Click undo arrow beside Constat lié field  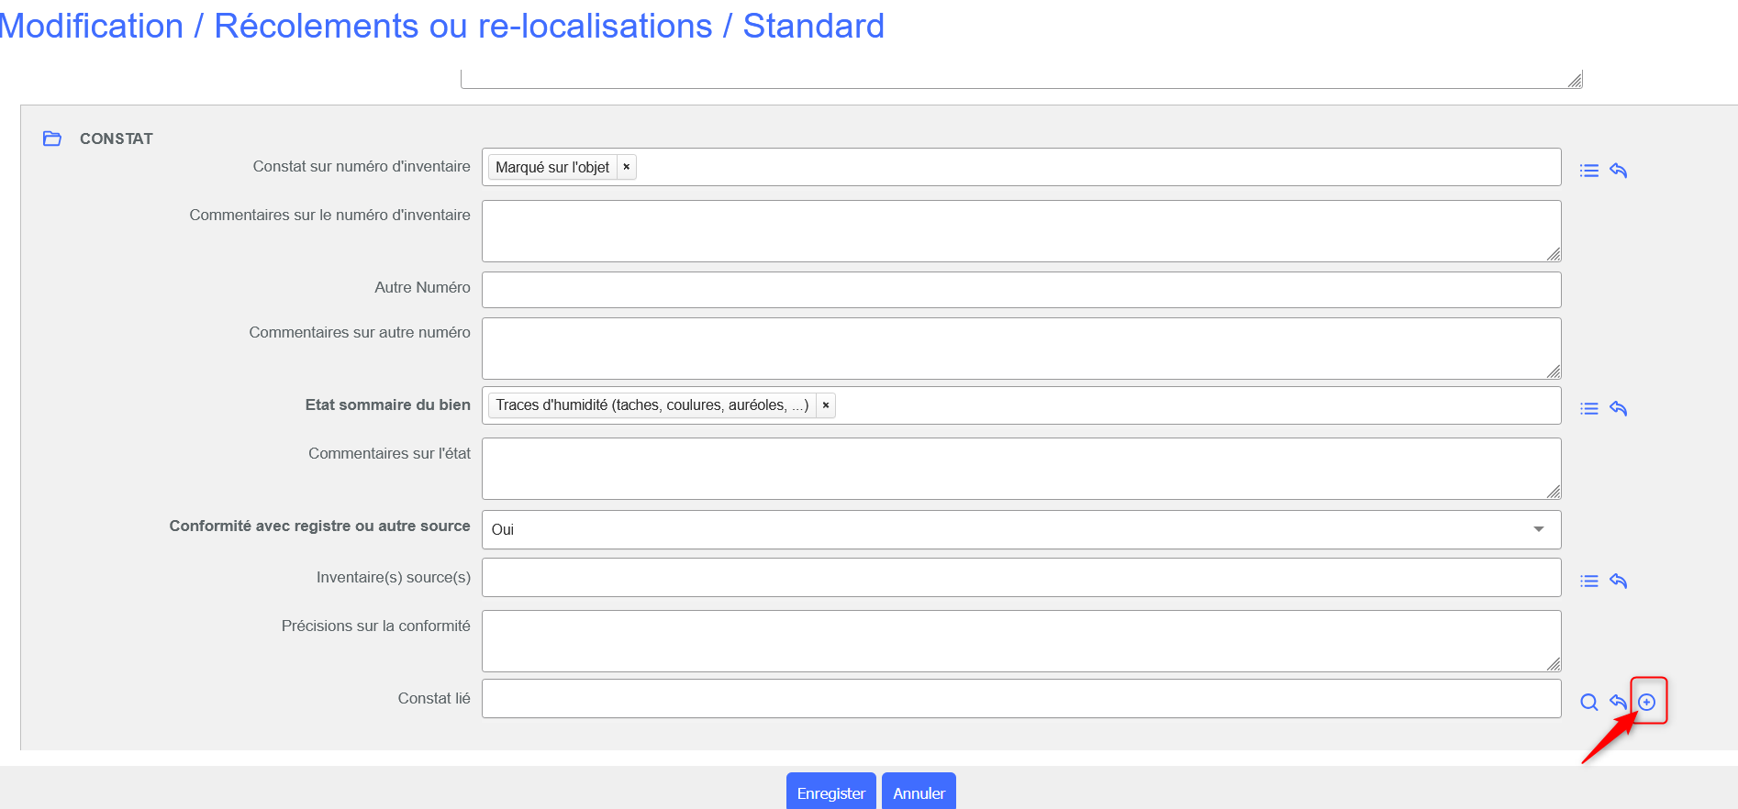1618,703
